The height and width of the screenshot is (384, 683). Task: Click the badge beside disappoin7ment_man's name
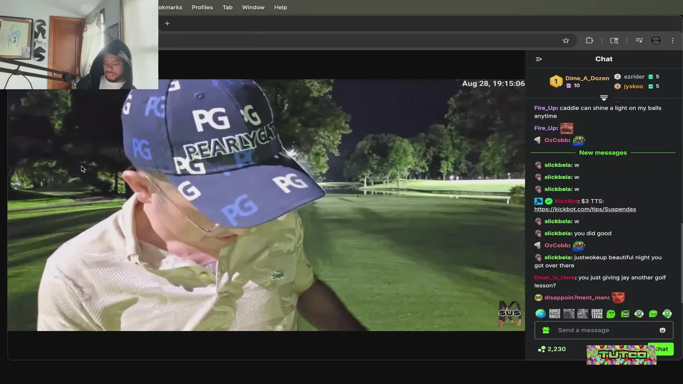tap(538, 298)
